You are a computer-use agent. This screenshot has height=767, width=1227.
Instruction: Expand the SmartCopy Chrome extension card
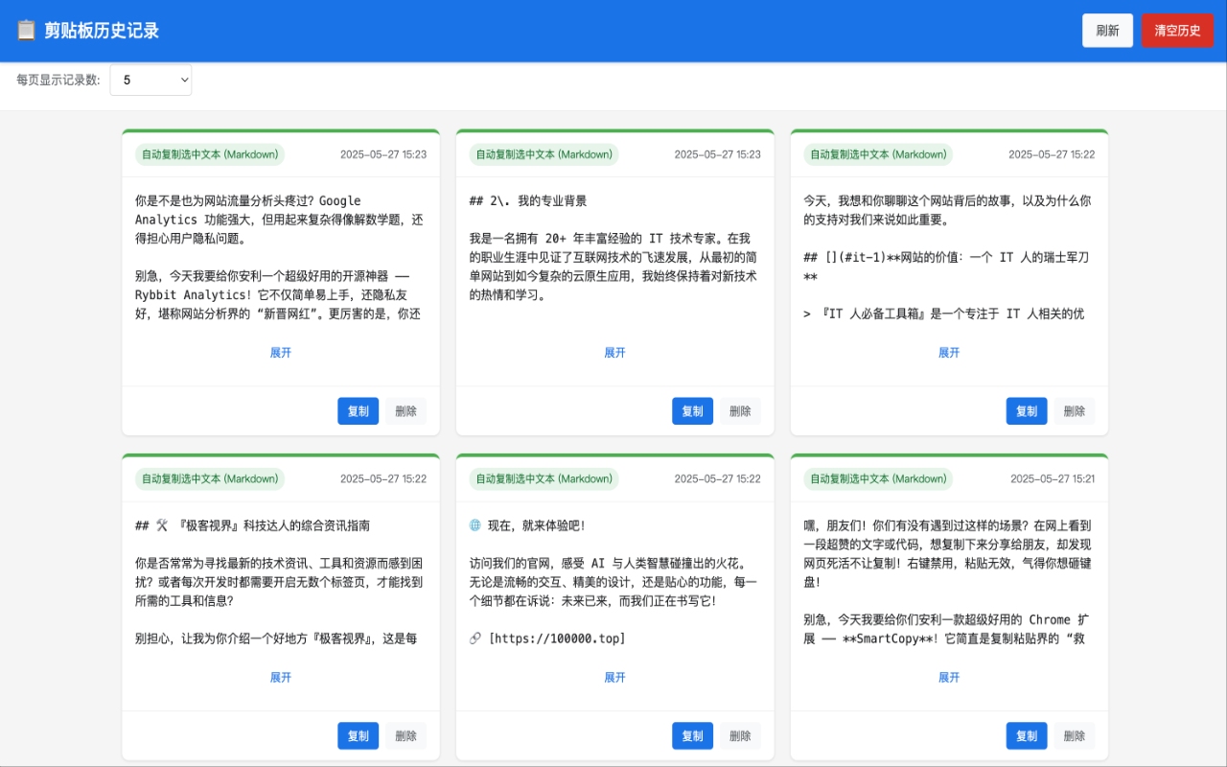coord(949,677)
